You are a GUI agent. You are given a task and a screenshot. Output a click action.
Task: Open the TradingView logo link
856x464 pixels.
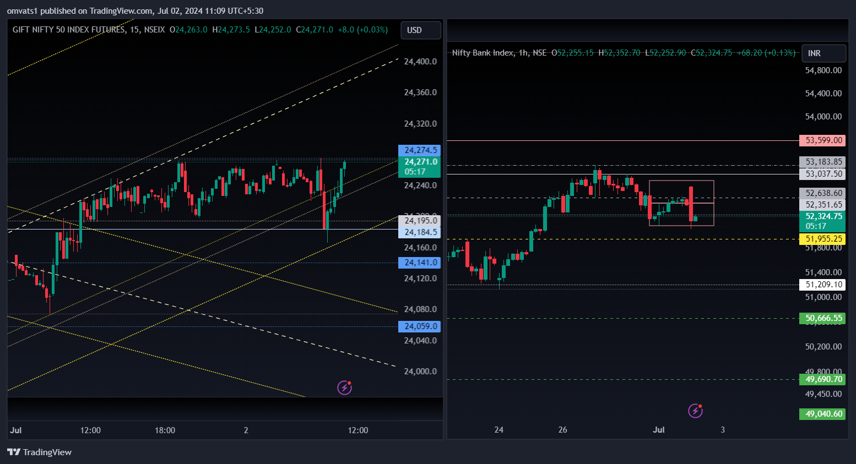pyautogui.click(x=40, y=452)
